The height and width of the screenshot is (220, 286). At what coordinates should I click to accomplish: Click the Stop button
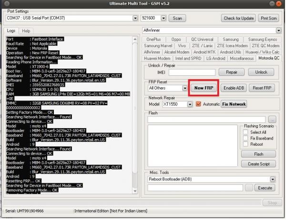[x=272, y=203]
